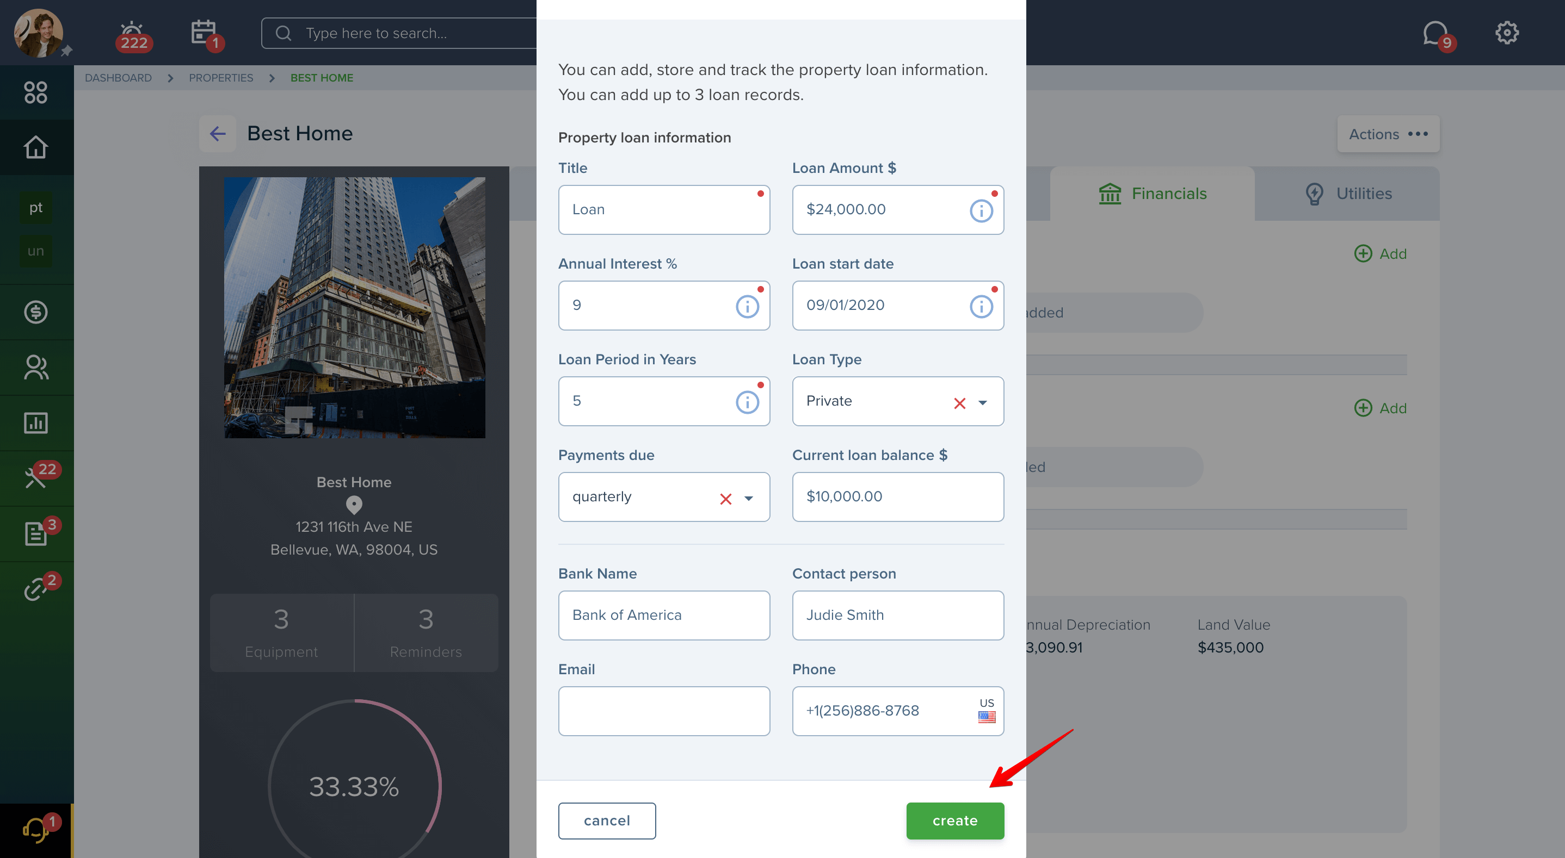Switch to the Financials tab

tap(1152, 194)
